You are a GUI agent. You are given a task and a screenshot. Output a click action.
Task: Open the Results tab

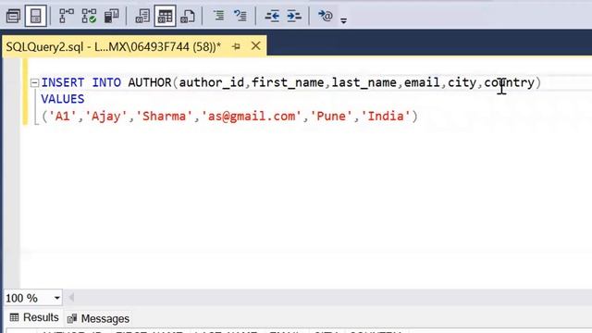point(34,317)
